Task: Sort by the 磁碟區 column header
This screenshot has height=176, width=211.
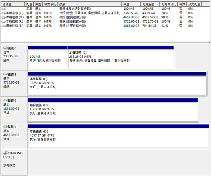Action: 13,4
